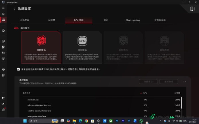199x124 pixels.
Task: Uncheck the external display notification checkbox
Action: coord(19,69)
